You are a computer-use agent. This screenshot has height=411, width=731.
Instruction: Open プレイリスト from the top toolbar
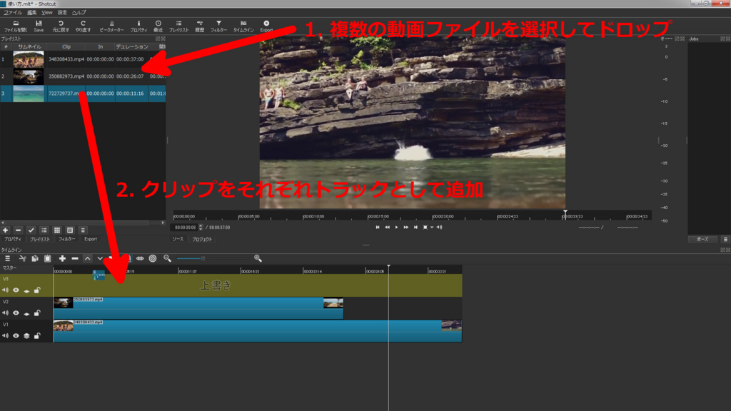(x=178, y=26)
